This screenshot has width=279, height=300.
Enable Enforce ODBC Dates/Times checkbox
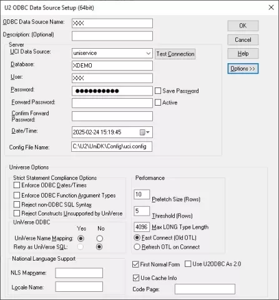(17, 185)
